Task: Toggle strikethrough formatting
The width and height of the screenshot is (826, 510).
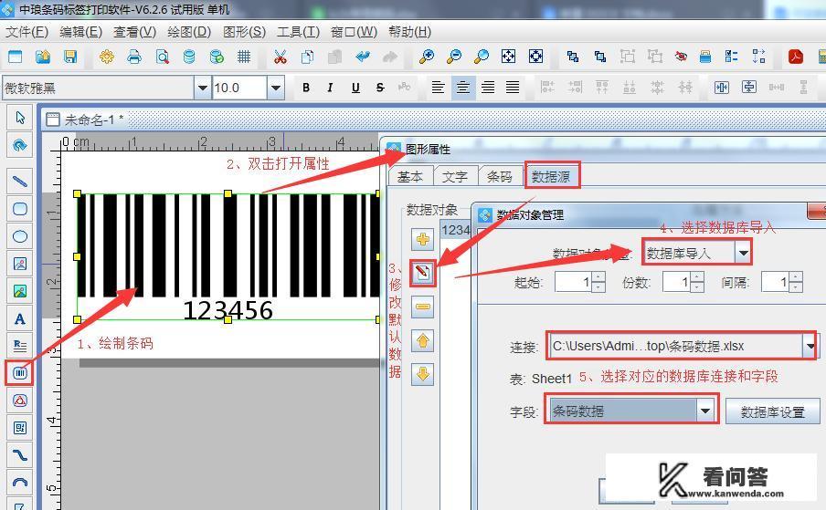Action: pos(380,88)
